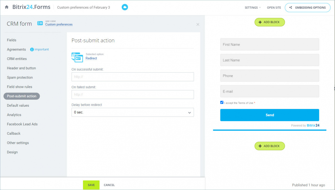The height and width of the screenshot is (190, 335).
Task: Click the Open Site link
Action: (274, 8)
